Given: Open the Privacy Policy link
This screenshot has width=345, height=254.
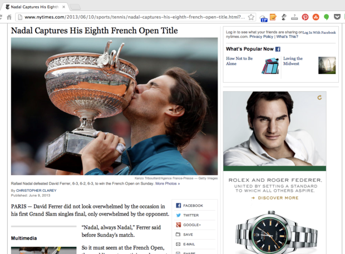Looking at the screenshot, I should [x=261, y=37].
